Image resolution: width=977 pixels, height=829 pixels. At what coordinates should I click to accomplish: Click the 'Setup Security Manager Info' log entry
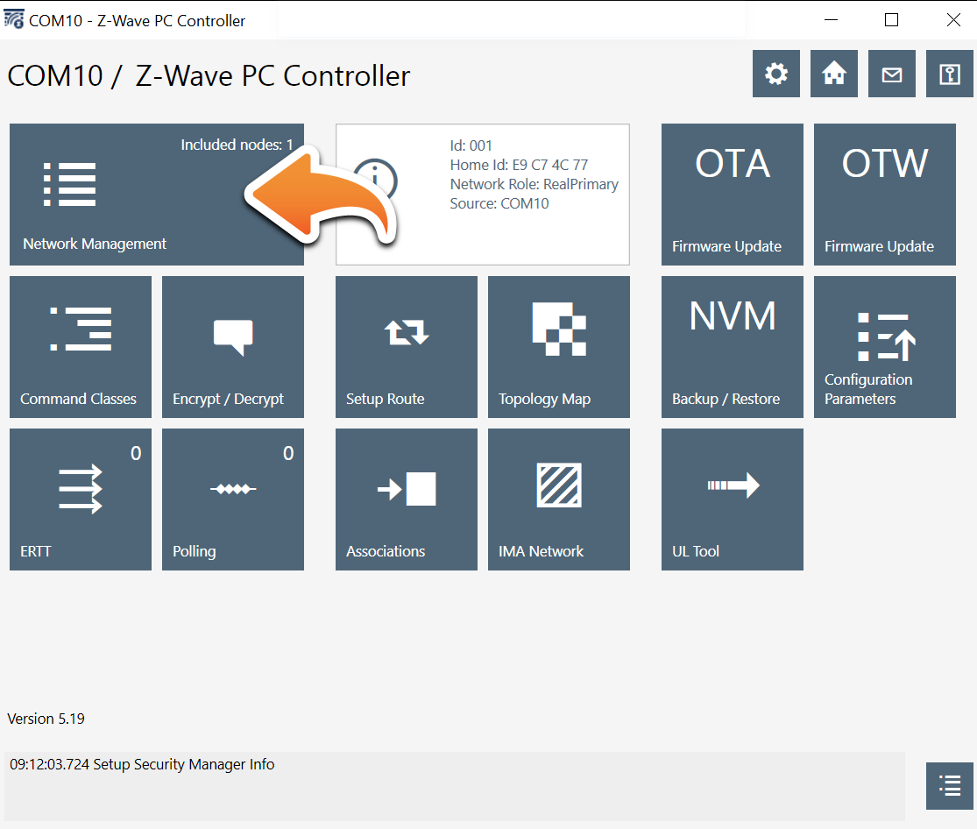(x=142, y=764)
